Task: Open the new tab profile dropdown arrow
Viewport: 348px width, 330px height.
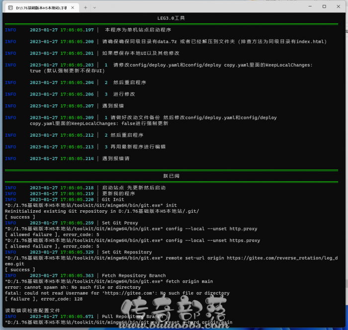Action: pyautogui.click(x=94, y=8)
